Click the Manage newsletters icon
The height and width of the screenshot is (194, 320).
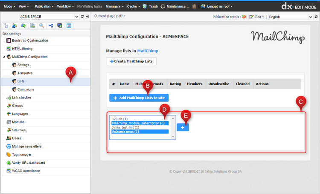coord(9,147)
